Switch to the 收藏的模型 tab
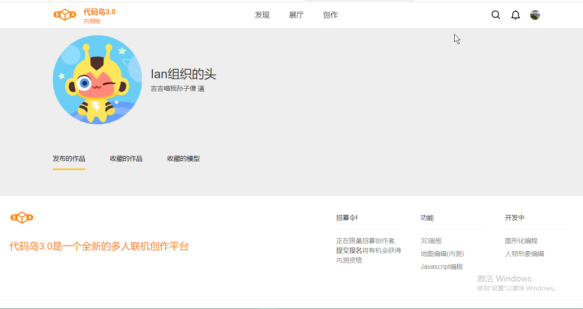The width and height of the screenshot is (583, 309). tap(184, 159)
